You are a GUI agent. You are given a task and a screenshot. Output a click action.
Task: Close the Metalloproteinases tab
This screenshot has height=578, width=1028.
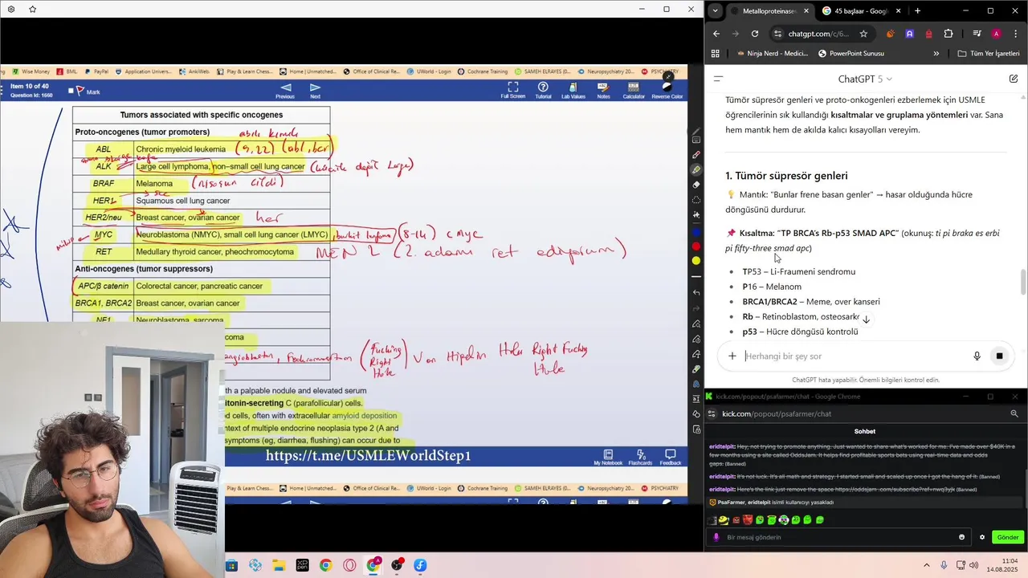tap(806, 11)
